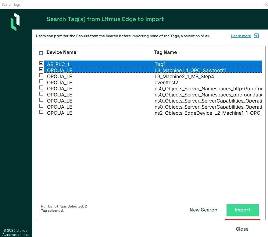Click the Import button
The image size is (268, 237).
pyautogui.click(x=242, y=210)
